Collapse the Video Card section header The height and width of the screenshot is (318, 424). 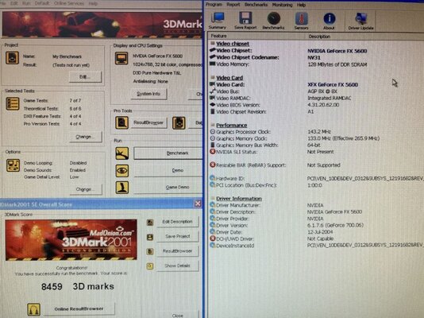pyautogui.click(x=229, y=78)
